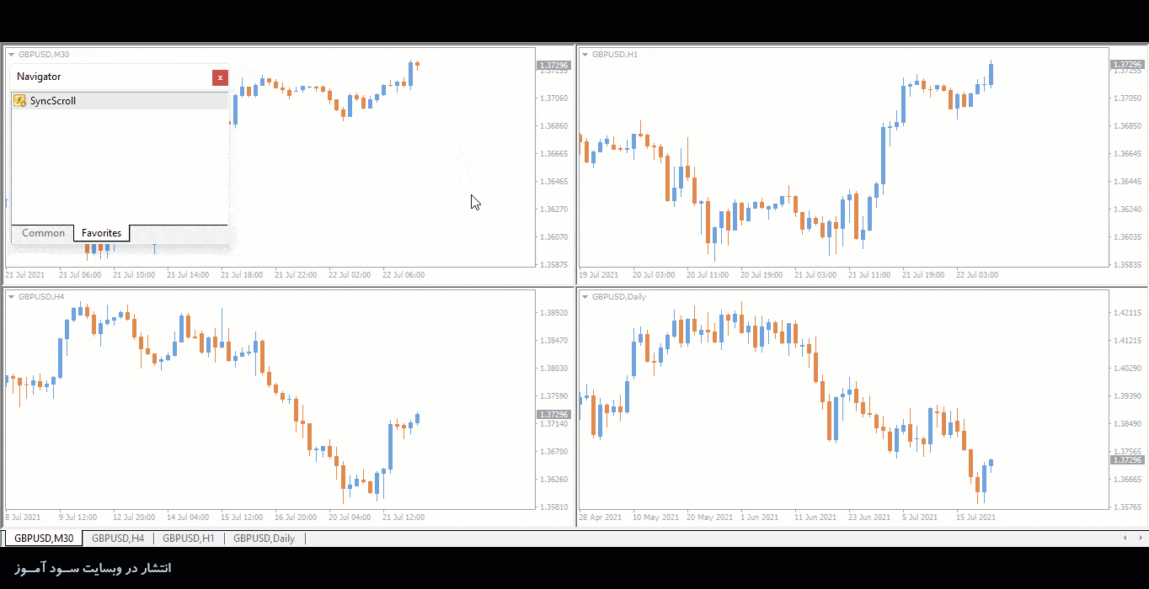Click the triangle marker on GBPUSD,H4 chart

click(x=12, y=297)
